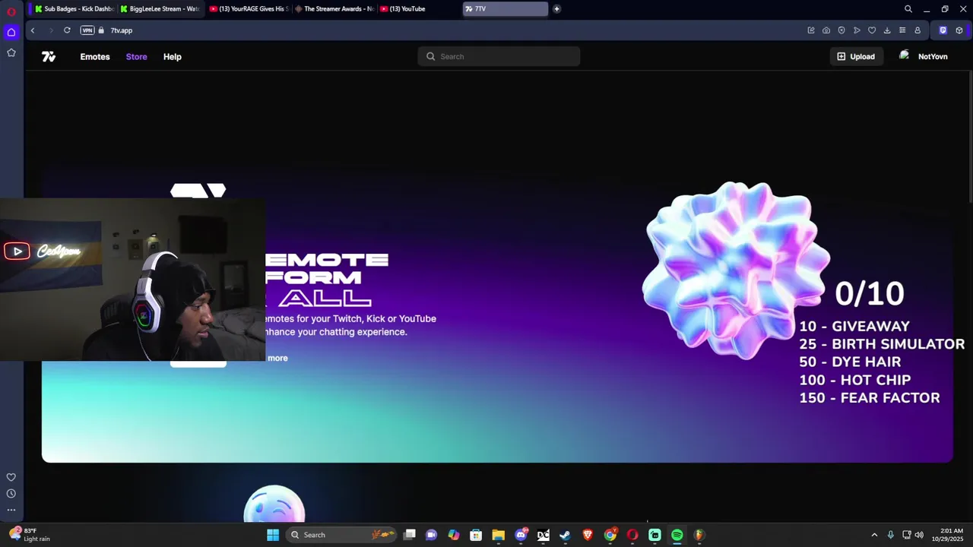Reload the 7tv.app page
973x547 pixels.
(67, 30)
